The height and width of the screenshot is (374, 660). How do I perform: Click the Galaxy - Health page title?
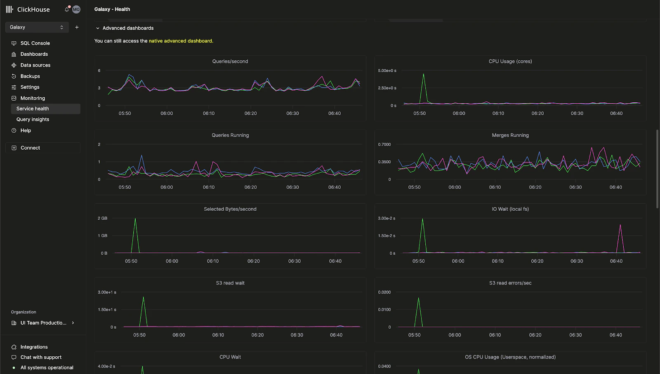pyautogui.click(x=112, y=9)
